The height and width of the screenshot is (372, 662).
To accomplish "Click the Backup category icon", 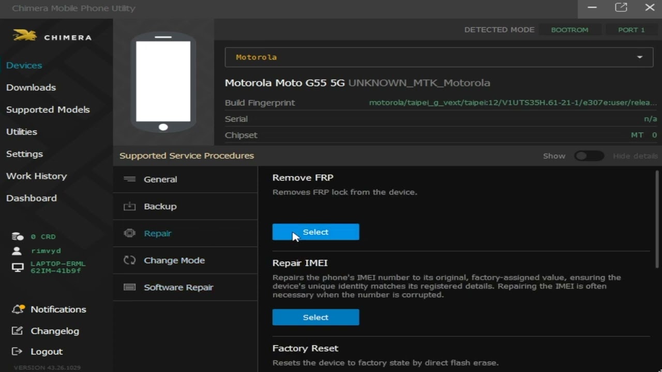I will tap(130, 206).
